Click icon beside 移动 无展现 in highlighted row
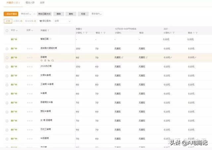Screen dimensions: 212x150 point(147,58)
